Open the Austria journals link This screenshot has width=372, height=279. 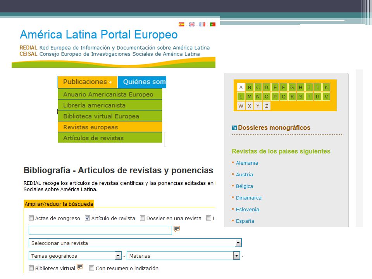[x=245, y=175]
